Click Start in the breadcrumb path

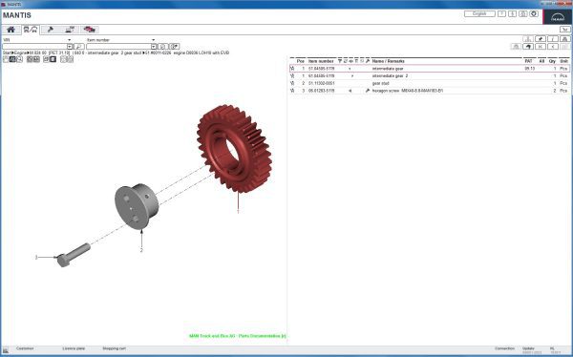[7, 53]
